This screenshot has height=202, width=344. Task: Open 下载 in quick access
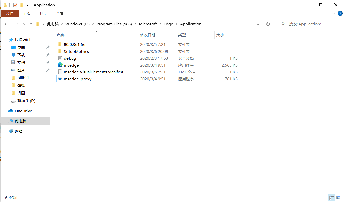click(x=21, y=55)
